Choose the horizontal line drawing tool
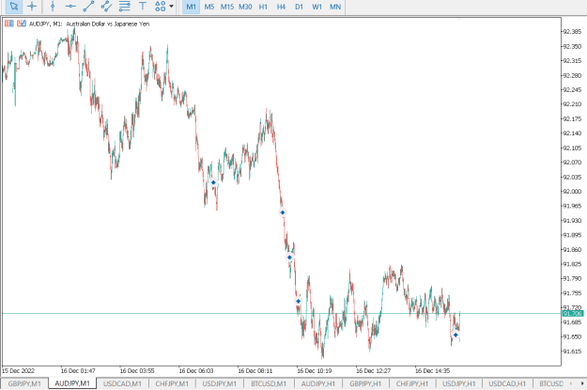This screenshot has width=587, height=390. tap(70, 7)
